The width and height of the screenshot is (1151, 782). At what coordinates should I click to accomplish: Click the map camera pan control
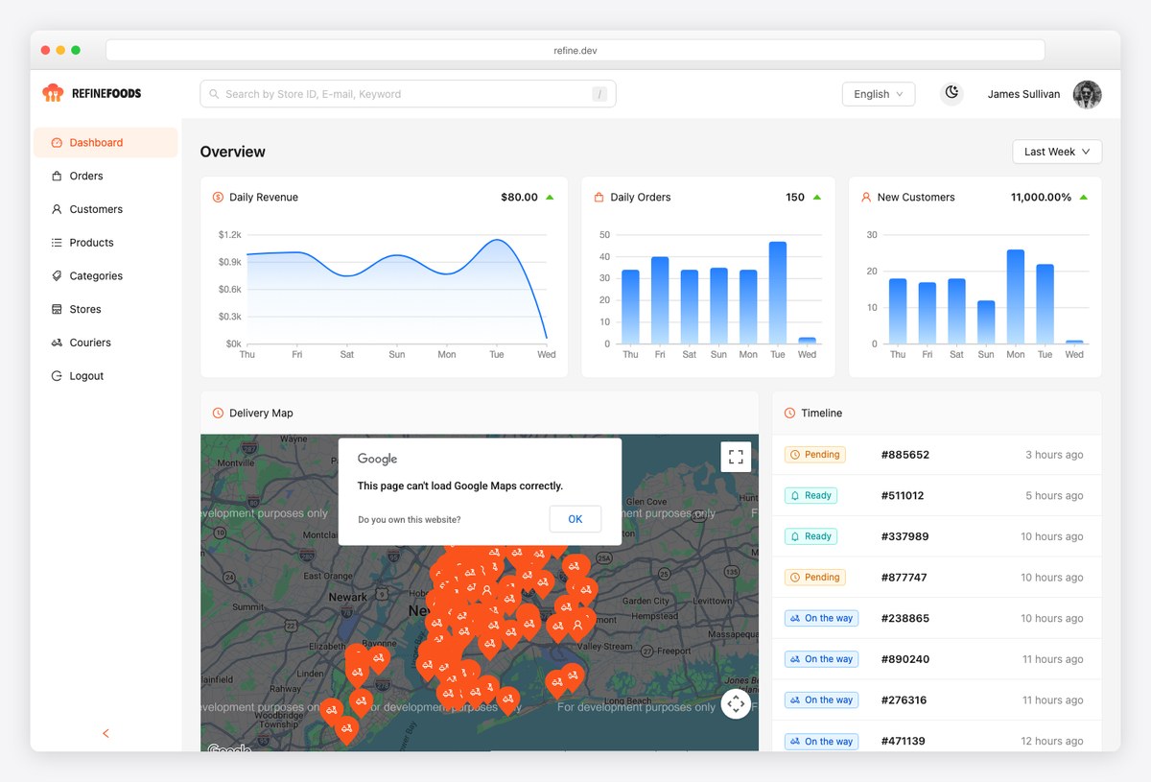point(736,704)
